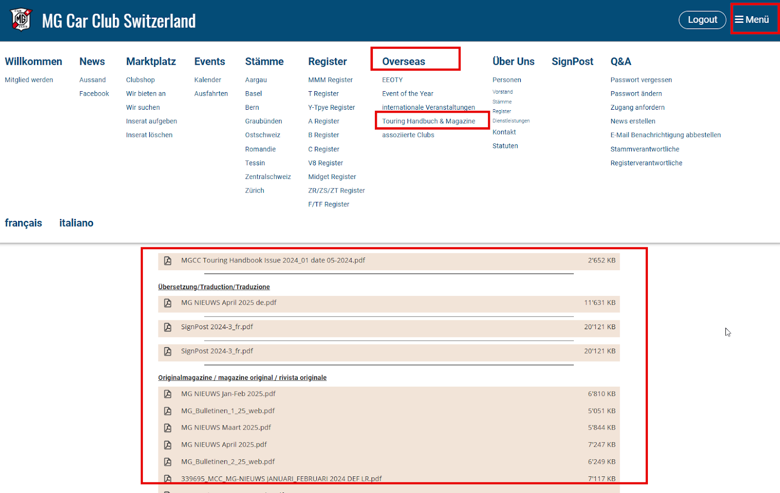The width and height of the screenshot is (780, 493).
Task: Click PDF icon for MG NIEUWS April 2025 de.pdf
Action: [x=168, y=303]
